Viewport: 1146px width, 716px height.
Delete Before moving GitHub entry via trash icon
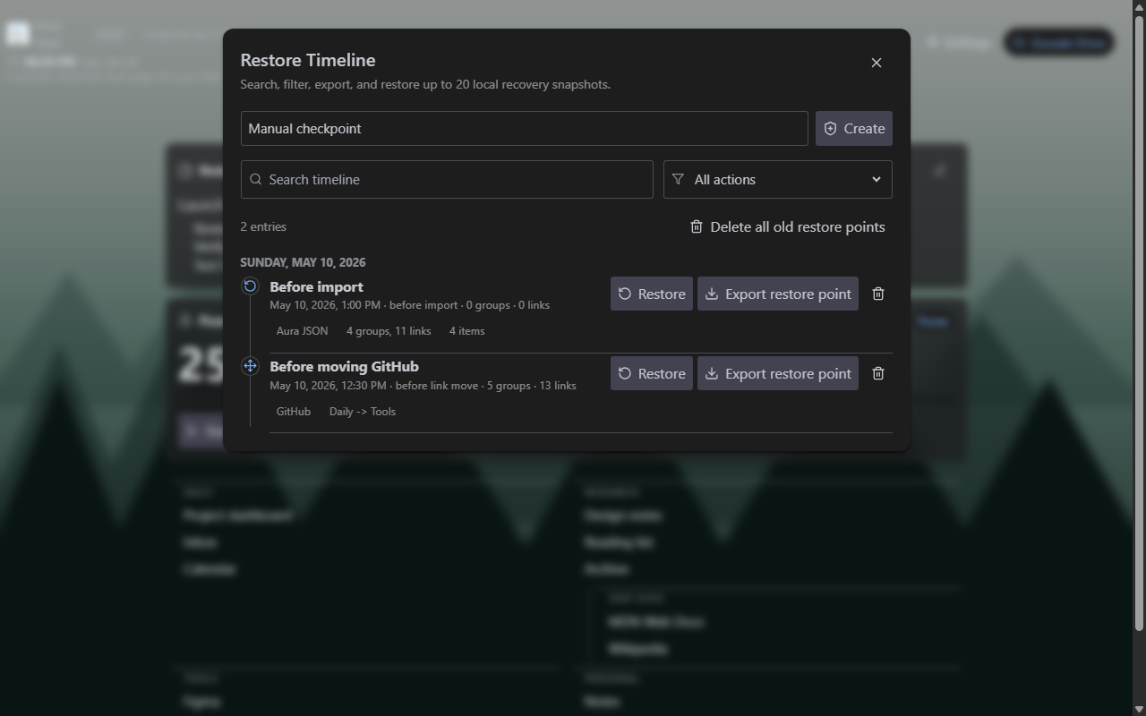coord(878,373)
